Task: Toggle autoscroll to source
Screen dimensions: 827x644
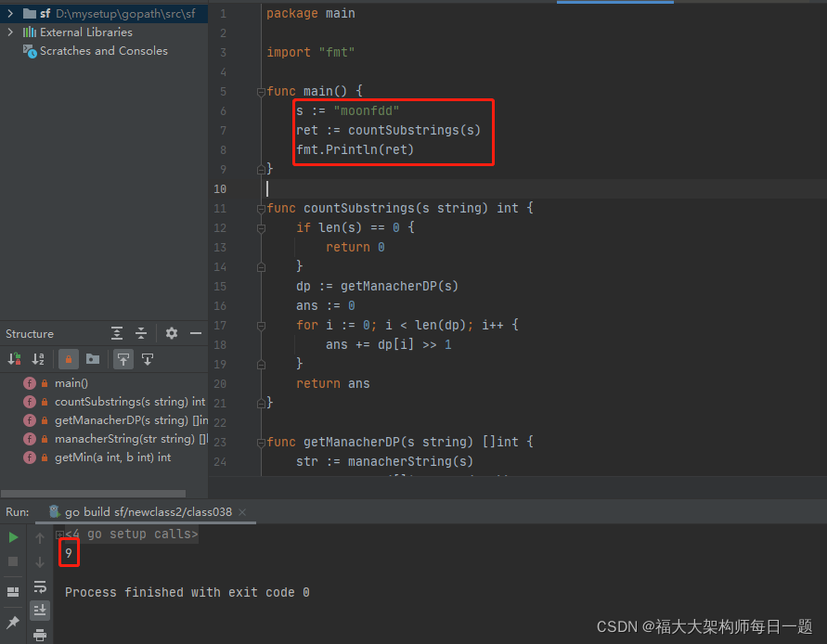Action: [x=123, y=359]
